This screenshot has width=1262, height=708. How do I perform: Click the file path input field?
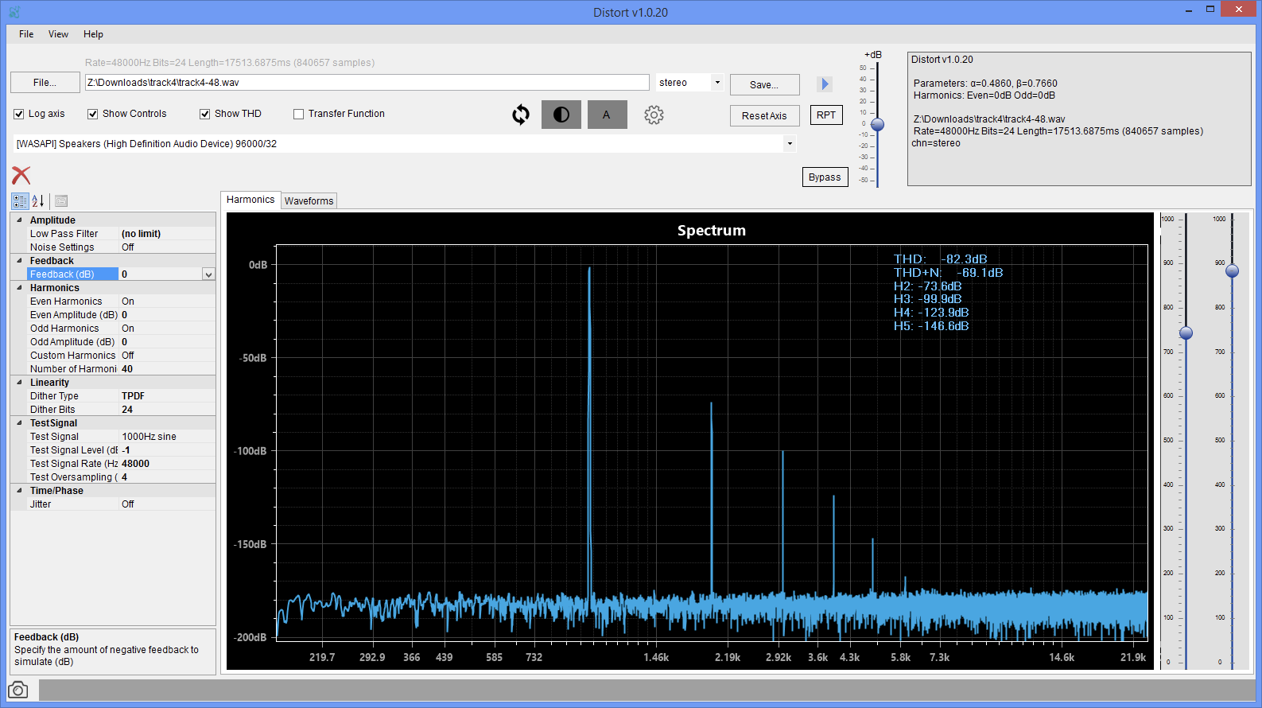coord(367,83)
